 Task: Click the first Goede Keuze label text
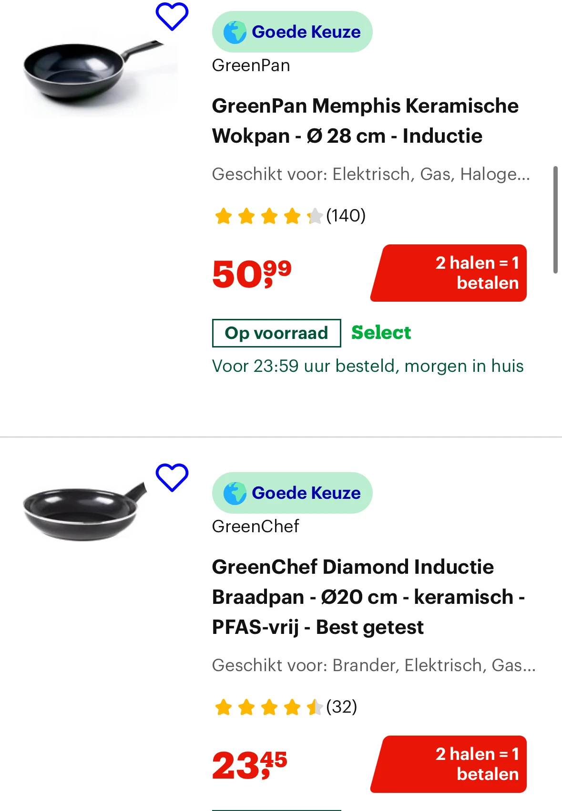306,32
